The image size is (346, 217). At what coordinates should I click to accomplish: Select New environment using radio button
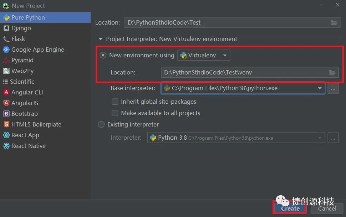tap(103, 55)
